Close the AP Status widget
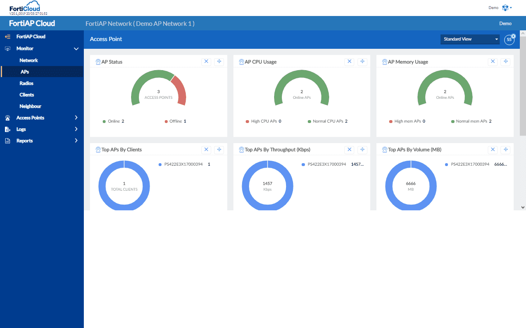The width and height of the screenshot is (526, 328). pyautogui.click(x=206, y=61)
